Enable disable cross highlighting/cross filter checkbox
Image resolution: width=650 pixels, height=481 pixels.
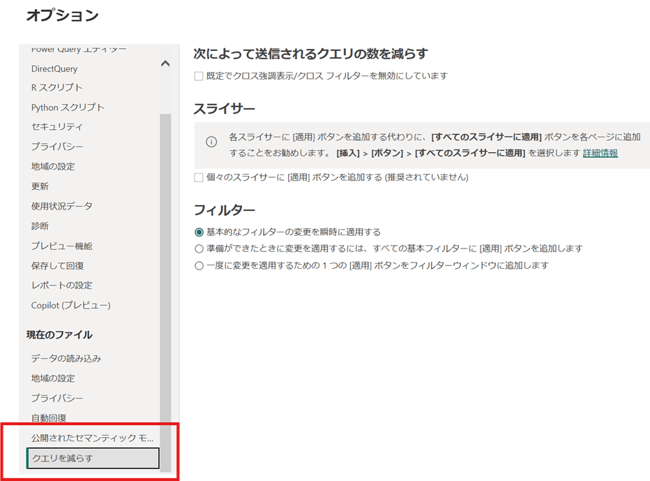tap(199, 76)
